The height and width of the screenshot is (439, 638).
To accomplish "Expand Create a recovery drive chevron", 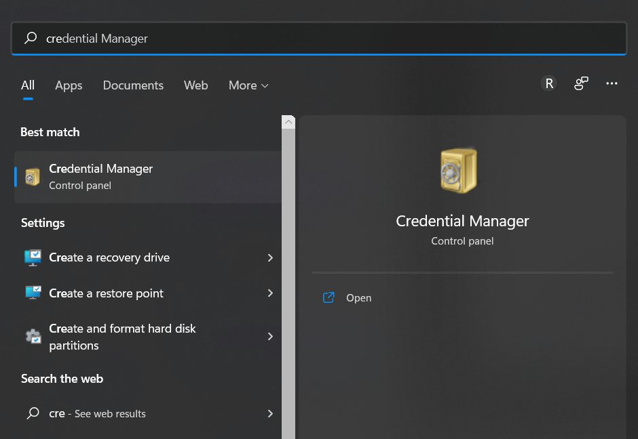I will point(270,257).
